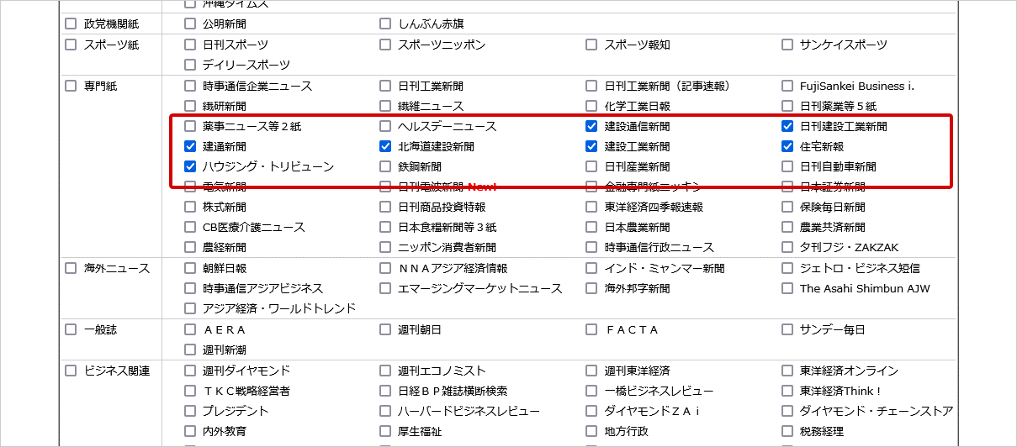This screenshot has height=447, width=1017.
Task: Uncheck the 日刊建設工業新聞 checkbox
Action: (787, 127)
